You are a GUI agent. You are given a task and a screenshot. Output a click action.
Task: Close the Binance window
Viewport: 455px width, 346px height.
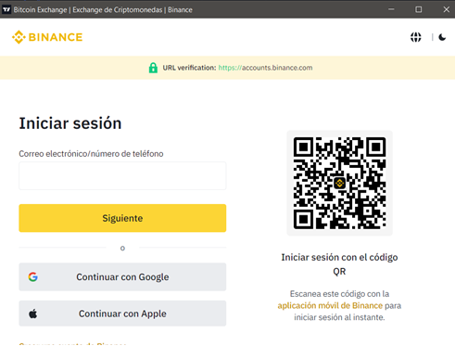446,9
